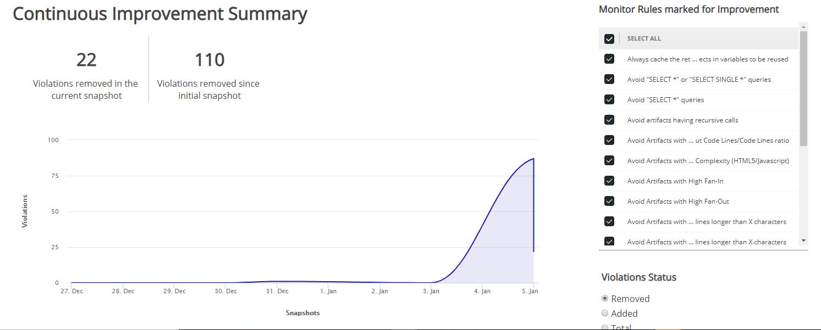The width and height of the screenshot is (821, 330).
Task: Click the 'Avoid artifacts having recursive calls' rule text
Action: click(x=682, y=120)
